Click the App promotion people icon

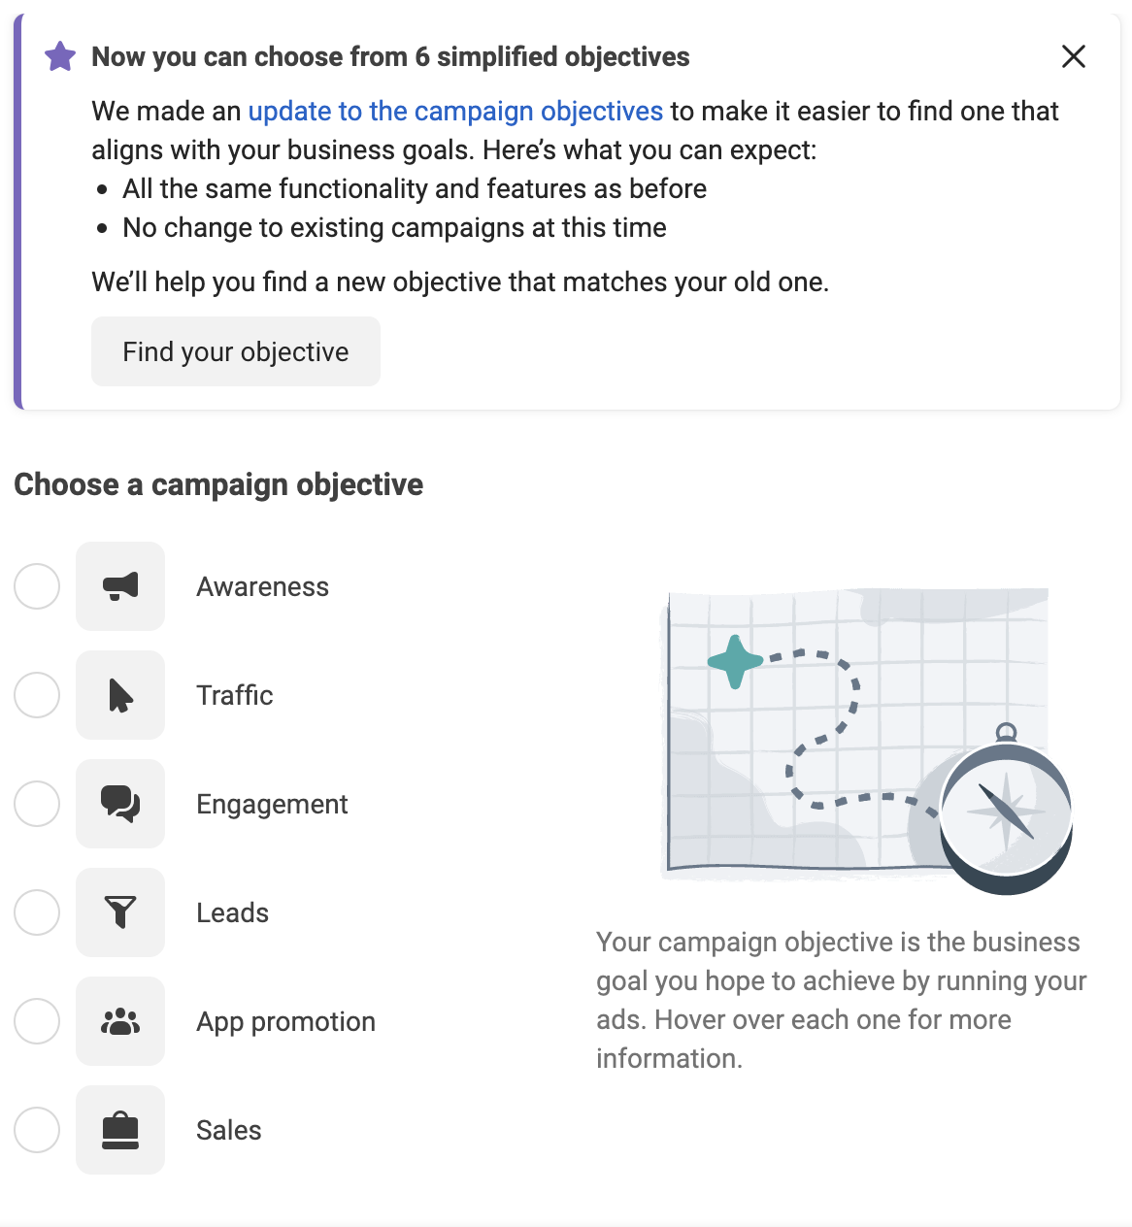(x=120, y=1021)
